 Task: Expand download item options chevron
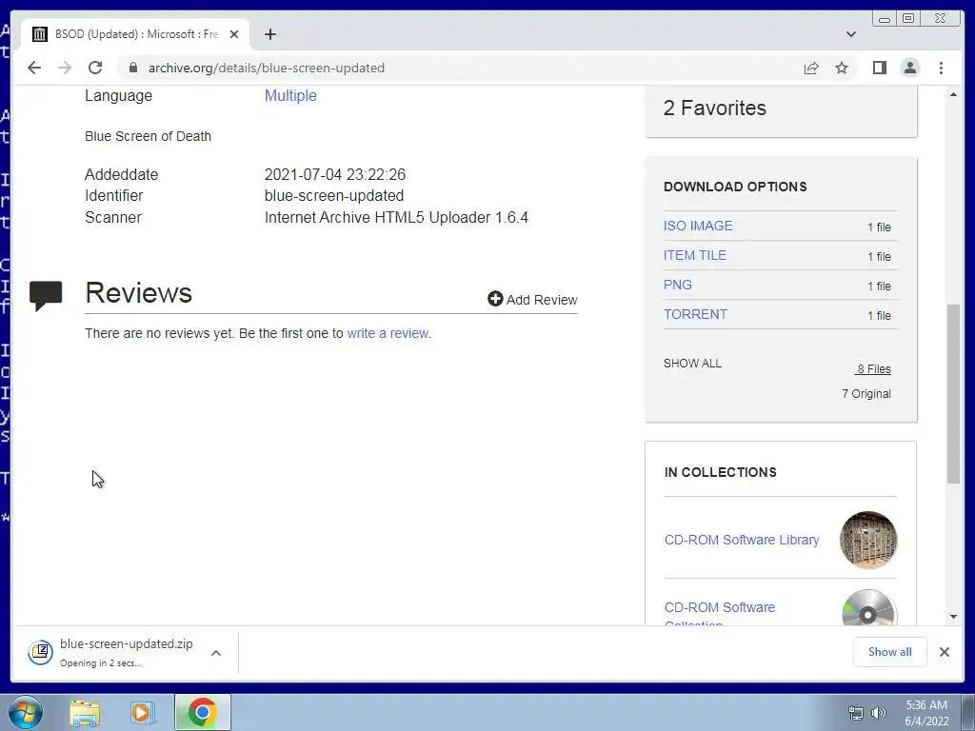216,653
